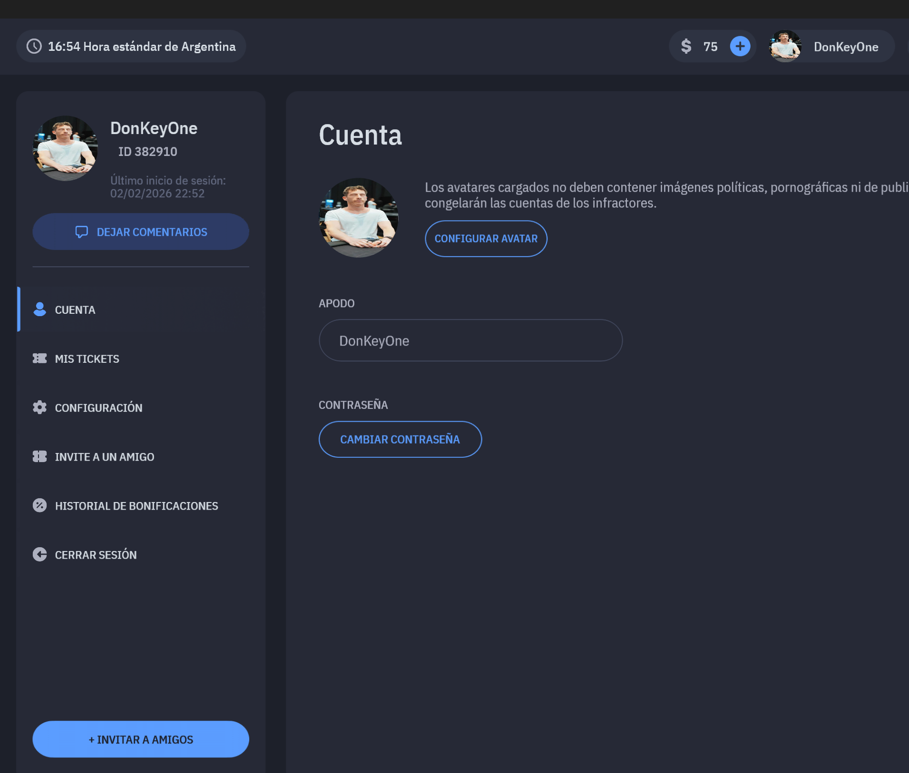Click the chat bubble icon on DEJAR COMENTARIOS
The image size is (909, 773).
82,232
